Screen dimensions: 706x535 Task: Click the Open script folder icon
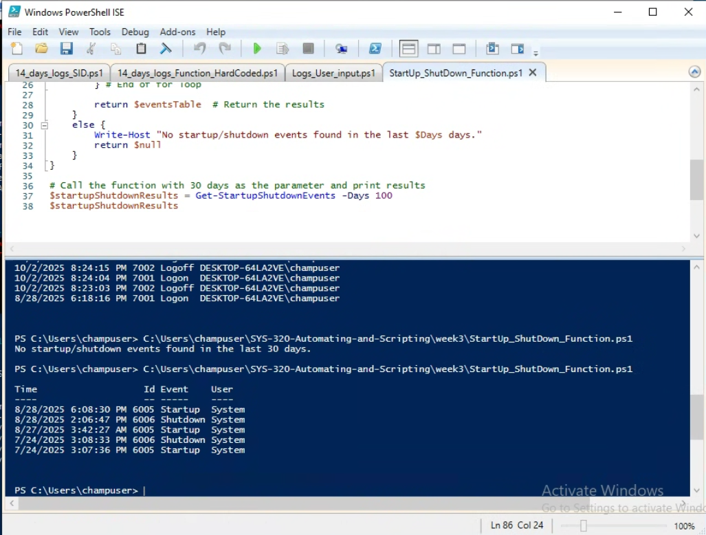click(x=41, y=49)
